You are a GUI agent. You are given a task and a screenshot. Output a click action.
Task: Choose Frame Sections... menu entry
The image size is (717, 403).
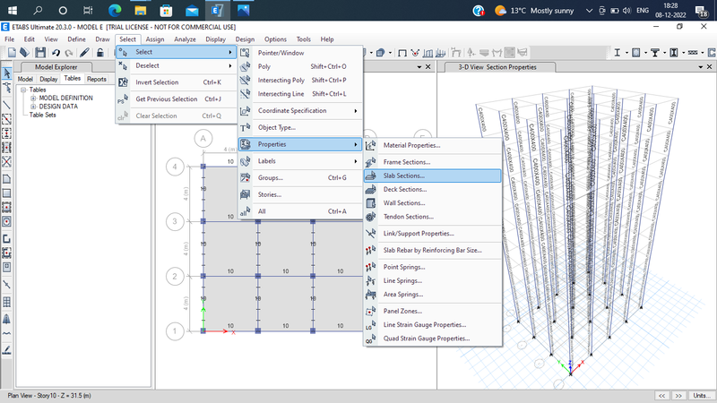433,162
